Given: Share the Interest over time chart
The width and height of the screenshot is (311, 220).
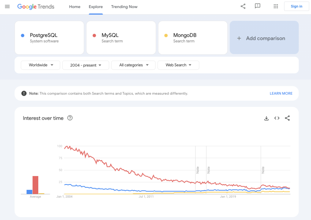Looking at the screenshot, I should click(287, 118).
